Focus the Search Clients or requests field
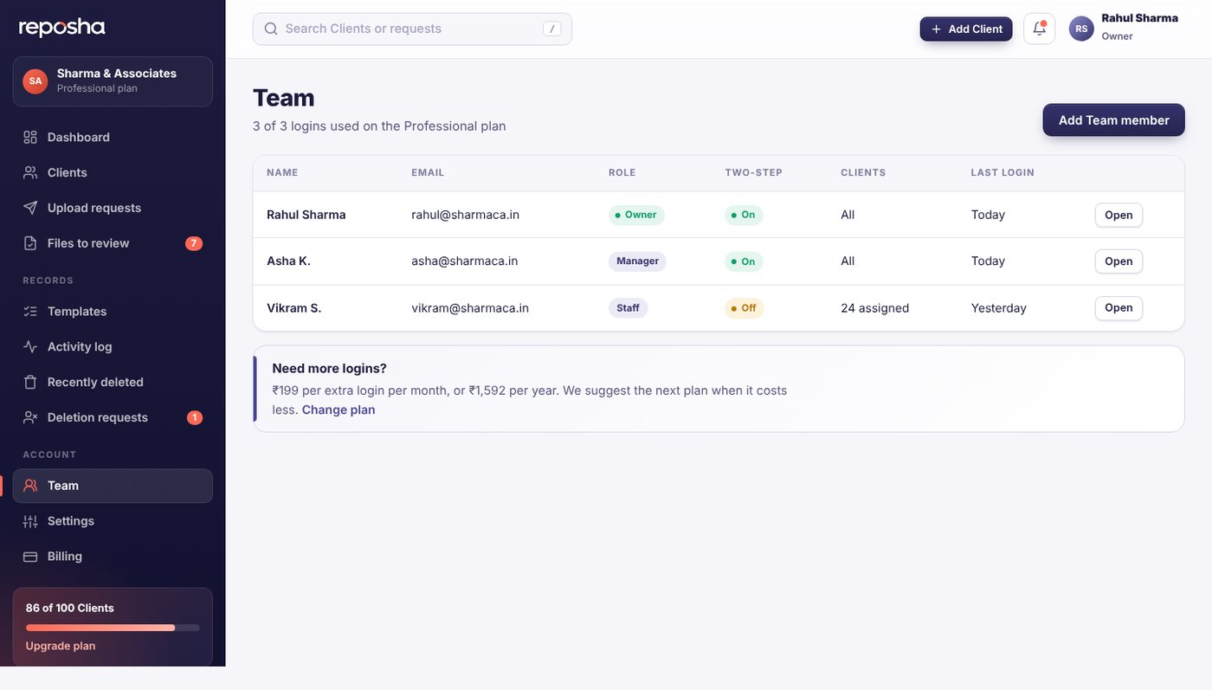1212x690 pixels. pos(412,29)
